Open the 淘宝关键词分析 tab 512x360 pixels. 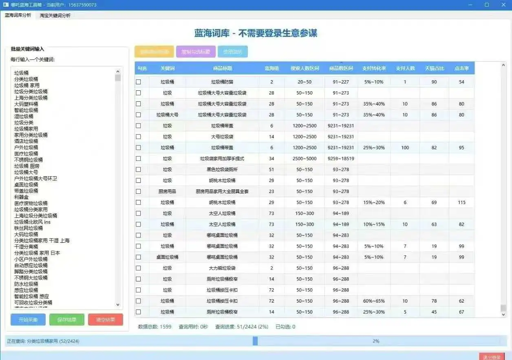(55, 15)
